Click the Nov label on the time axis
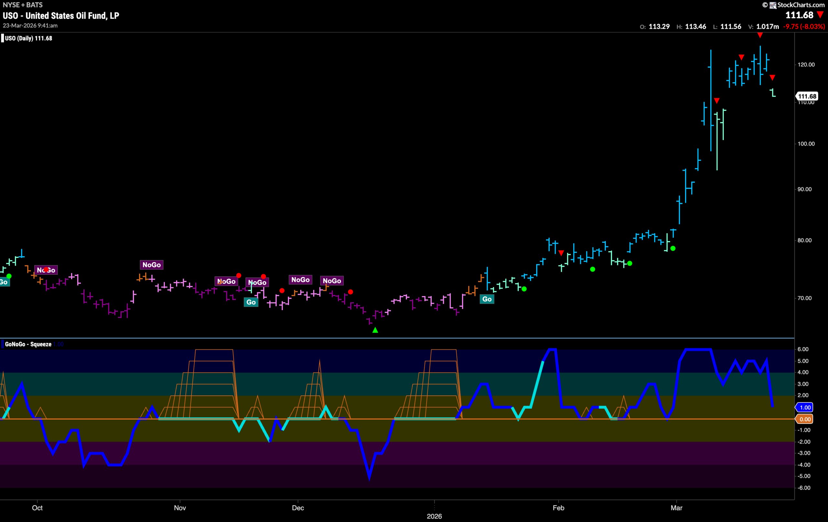Viewport: 828px width, 522px height. (180, 508)
